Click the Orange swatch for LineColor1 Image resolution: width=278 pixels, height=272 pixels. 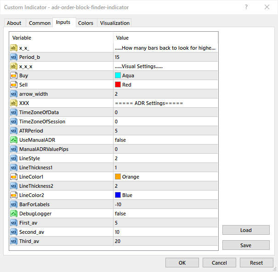[x=118, y=177]
